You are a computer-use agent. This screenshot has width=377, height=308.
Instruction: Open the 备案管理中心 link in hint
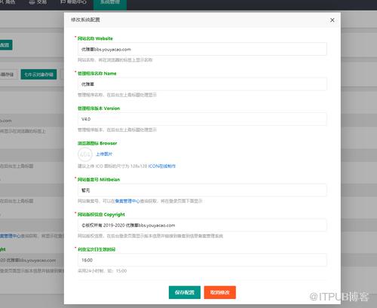click(x=127, y=201)
